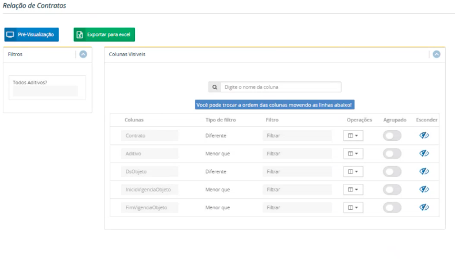Open Operações dropdown for Contrato
Viewport: 455px width, 259px height.
(x=353, y=136)
